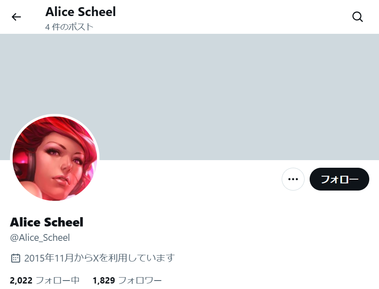Image resolution: width=379 pixels, height=289 pixels.
Task: Open the three-dot more options menu
Action: point(293,179)
